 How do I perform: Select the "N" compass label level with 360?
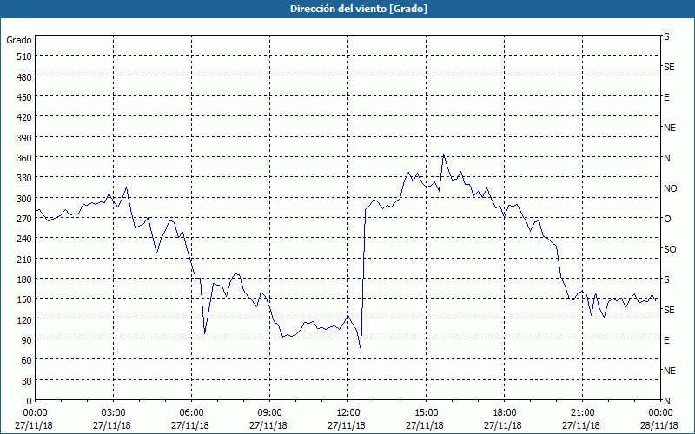[x=666, y=158]
